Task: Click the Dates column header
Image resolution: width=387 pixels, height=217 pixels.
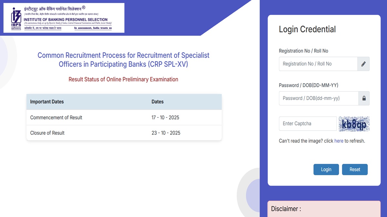Action: point(158,102)
